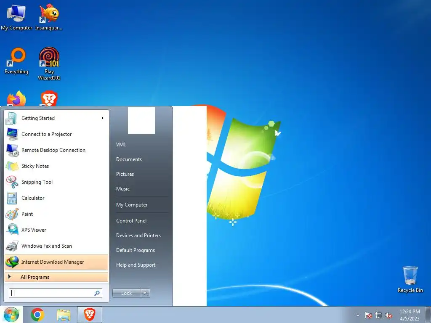Screen dimensions: 431x323
Task: Select My Computer desktop icon
Action: (x=16, y=17)
